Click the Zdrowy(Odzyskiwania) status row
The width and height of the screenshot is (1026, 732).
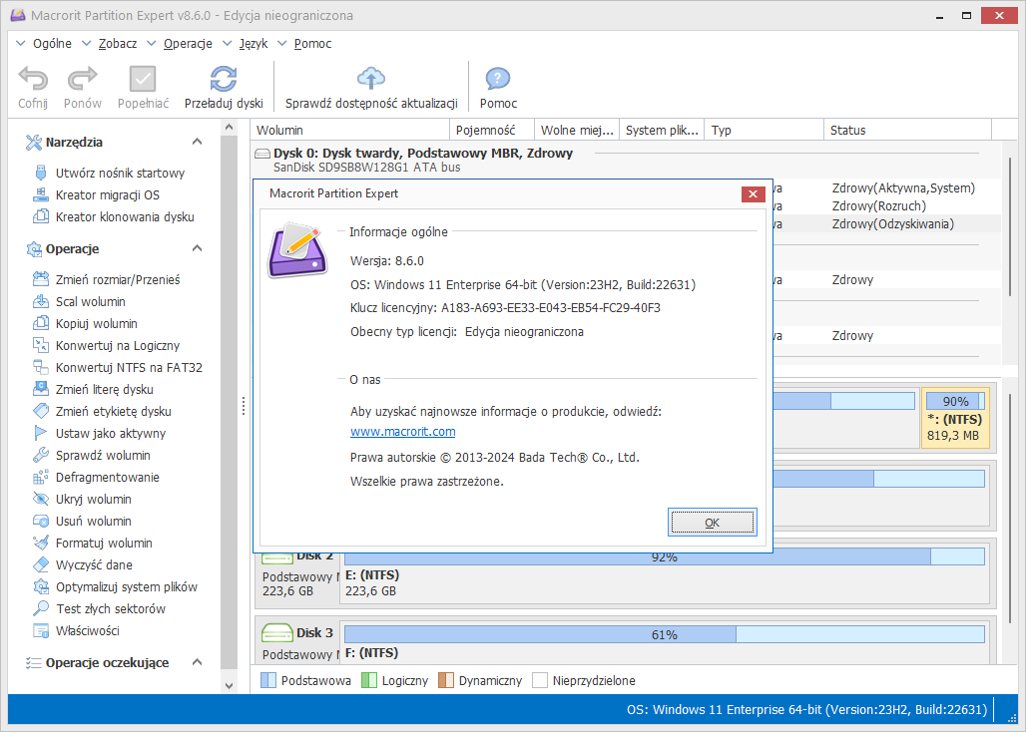click(x=892, y=224)
